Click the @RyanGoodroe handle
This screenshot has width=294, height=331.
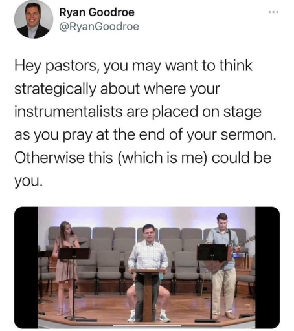[x=99, y=27]
